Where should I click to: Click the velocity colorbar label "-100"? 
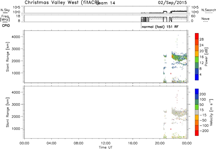tap(204, 126)
